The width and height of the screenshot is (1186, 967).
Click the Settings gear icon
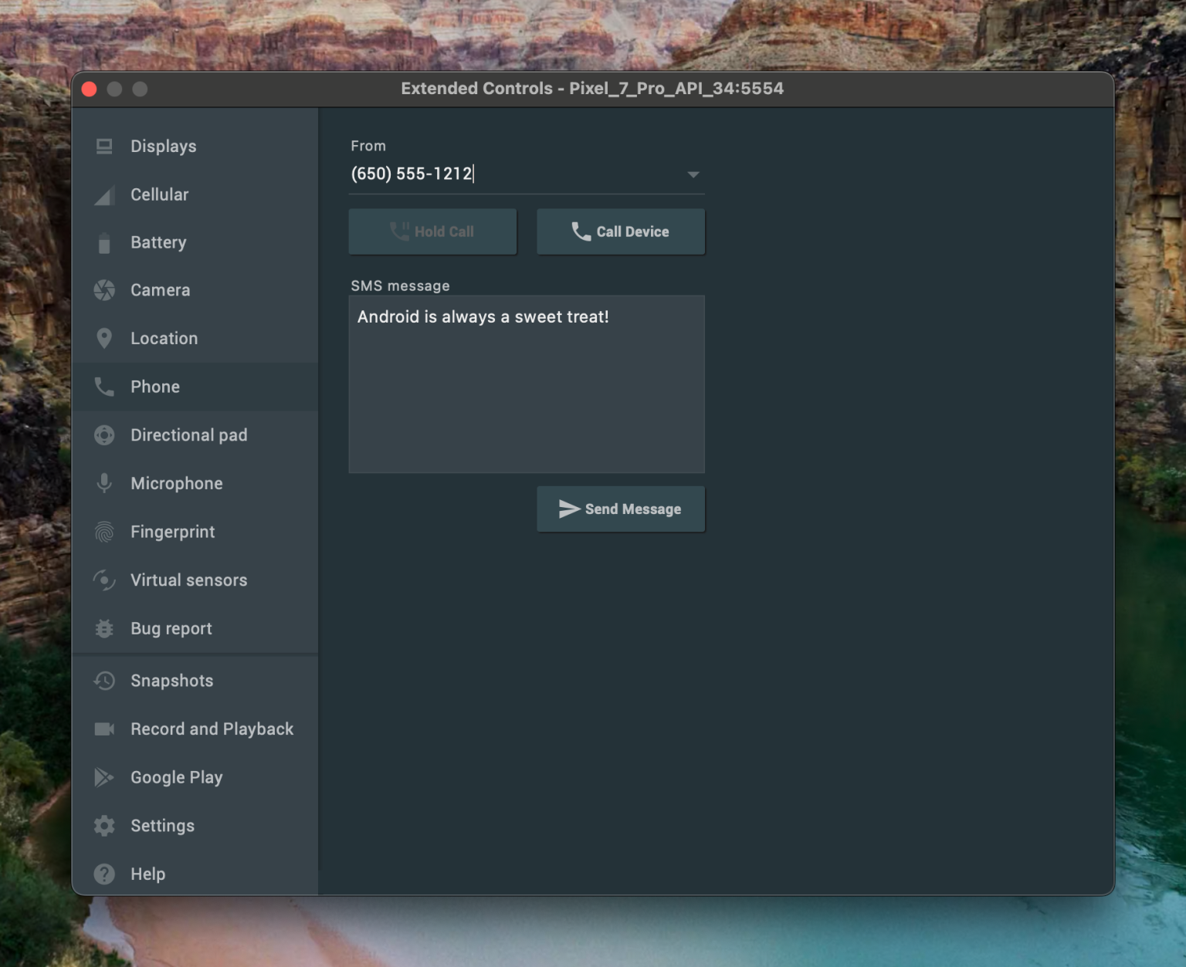point(104,826)
